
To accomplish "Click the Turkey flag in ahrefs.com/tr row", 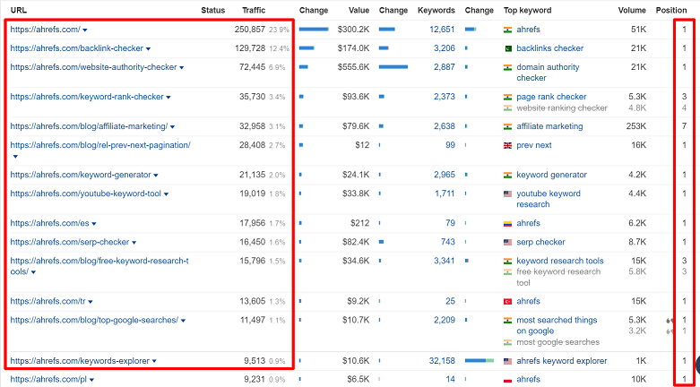I will click(x=507, y=302).
